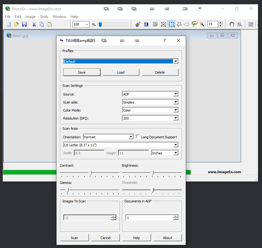Select the polygon selection tool

(x=179, y=24)
